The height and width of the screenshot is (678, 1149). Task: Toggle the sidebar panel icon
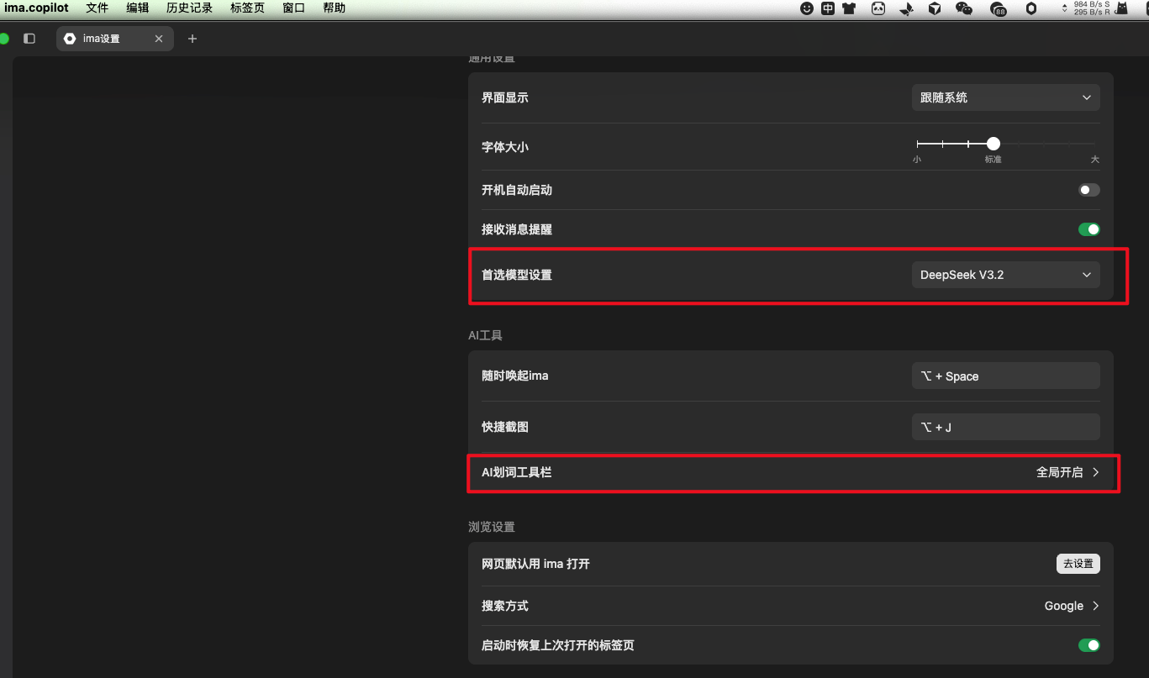pos(29,39)
